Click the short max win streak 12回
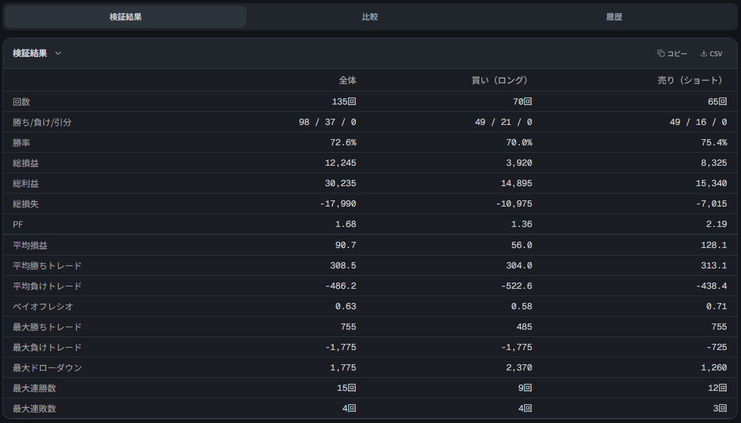This screenshot has width=741, height=423. click(x=717, y=388)
